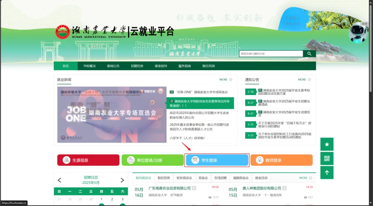Open 2025年嘉禾县事业单位 news link
The height and width of the screenshot is (206, 373).
click(x=199, y=127)
